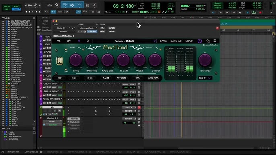Click the red Record transport button
The image size is (276, 155).
pos(260,12)
